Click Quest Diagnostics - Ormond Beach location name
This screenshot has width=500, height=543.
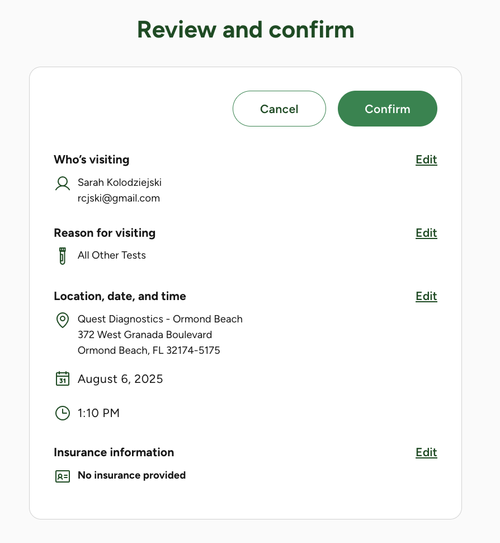coord(160,319)
